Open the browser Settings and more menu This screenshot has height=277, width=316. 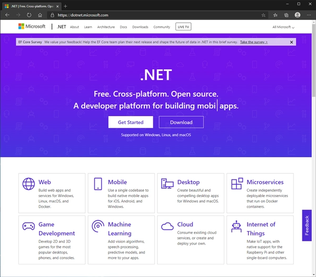click(x=309, y=15)
